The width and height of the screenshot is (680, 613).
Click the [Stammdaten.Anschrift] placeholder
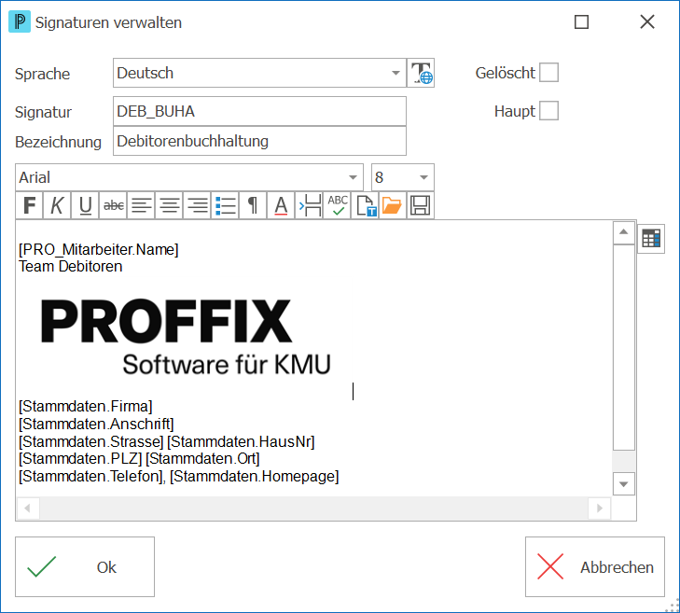[x=96, y=424]
